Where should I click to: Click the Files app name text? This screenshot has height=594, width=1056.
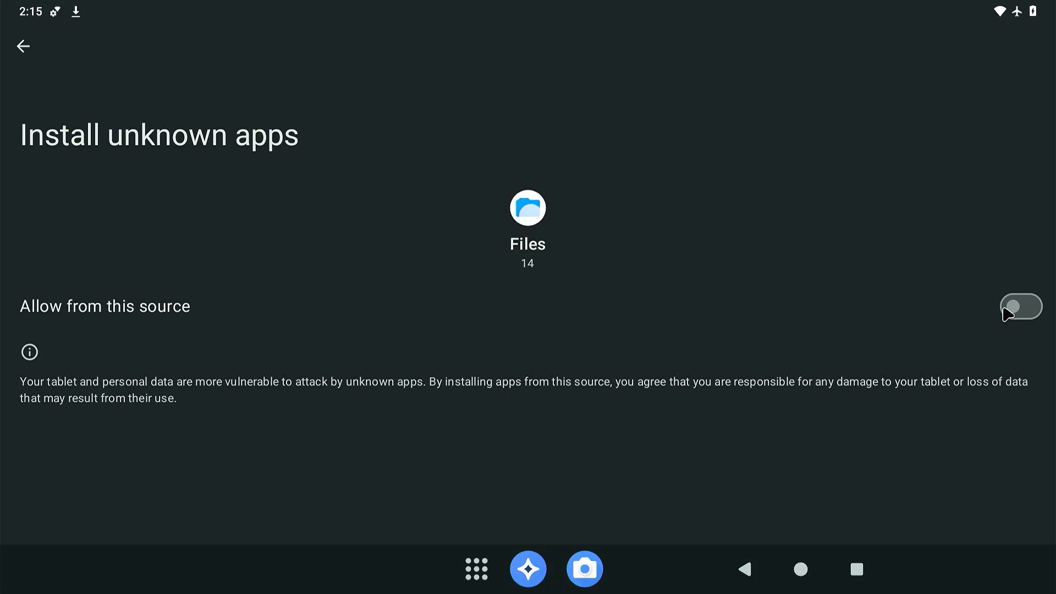pos(527,244)
